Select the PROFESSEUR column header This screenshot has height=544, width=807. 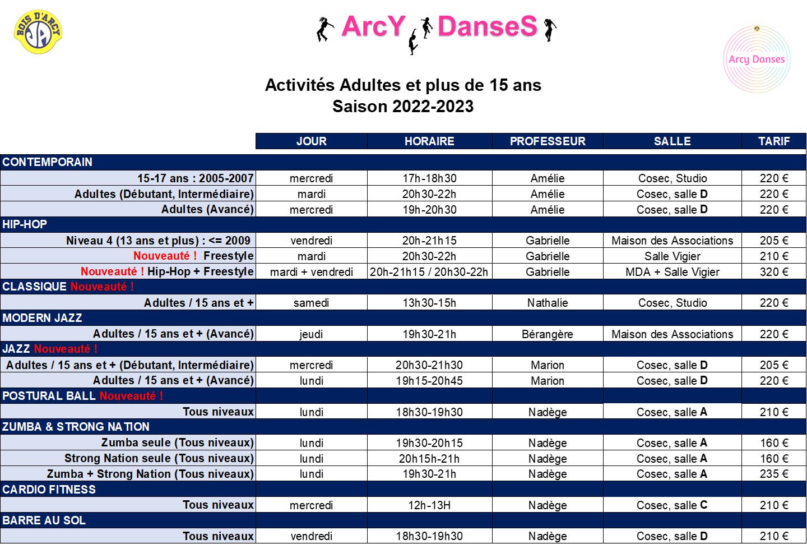(548, 141)
